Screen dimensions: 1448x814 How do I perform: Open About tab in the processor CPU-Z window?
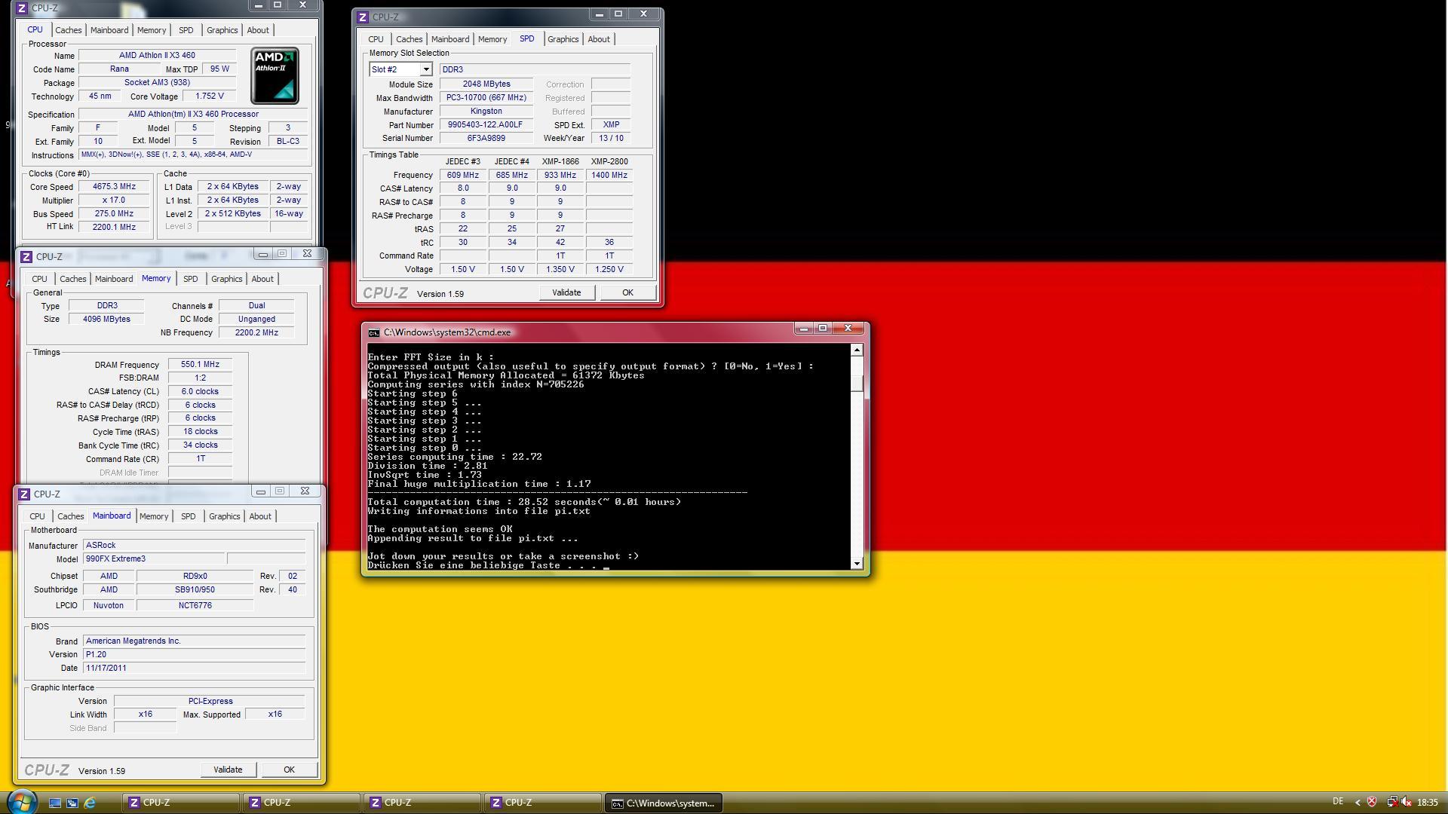point(258,30)
